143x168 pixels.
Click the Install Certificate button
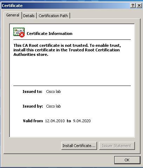coord(79,146)
